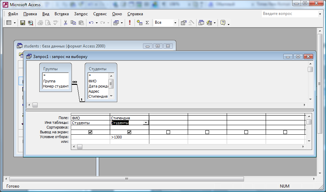The height and width of the screenshot is (192, 326).
Task: Cut selection with the scissors icon
Action: pos(65,23)
